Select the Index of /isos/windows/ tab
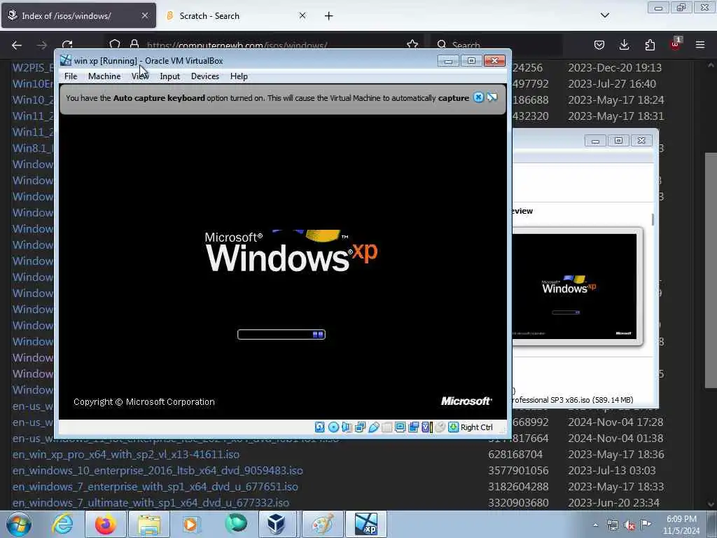 [78, 16]
